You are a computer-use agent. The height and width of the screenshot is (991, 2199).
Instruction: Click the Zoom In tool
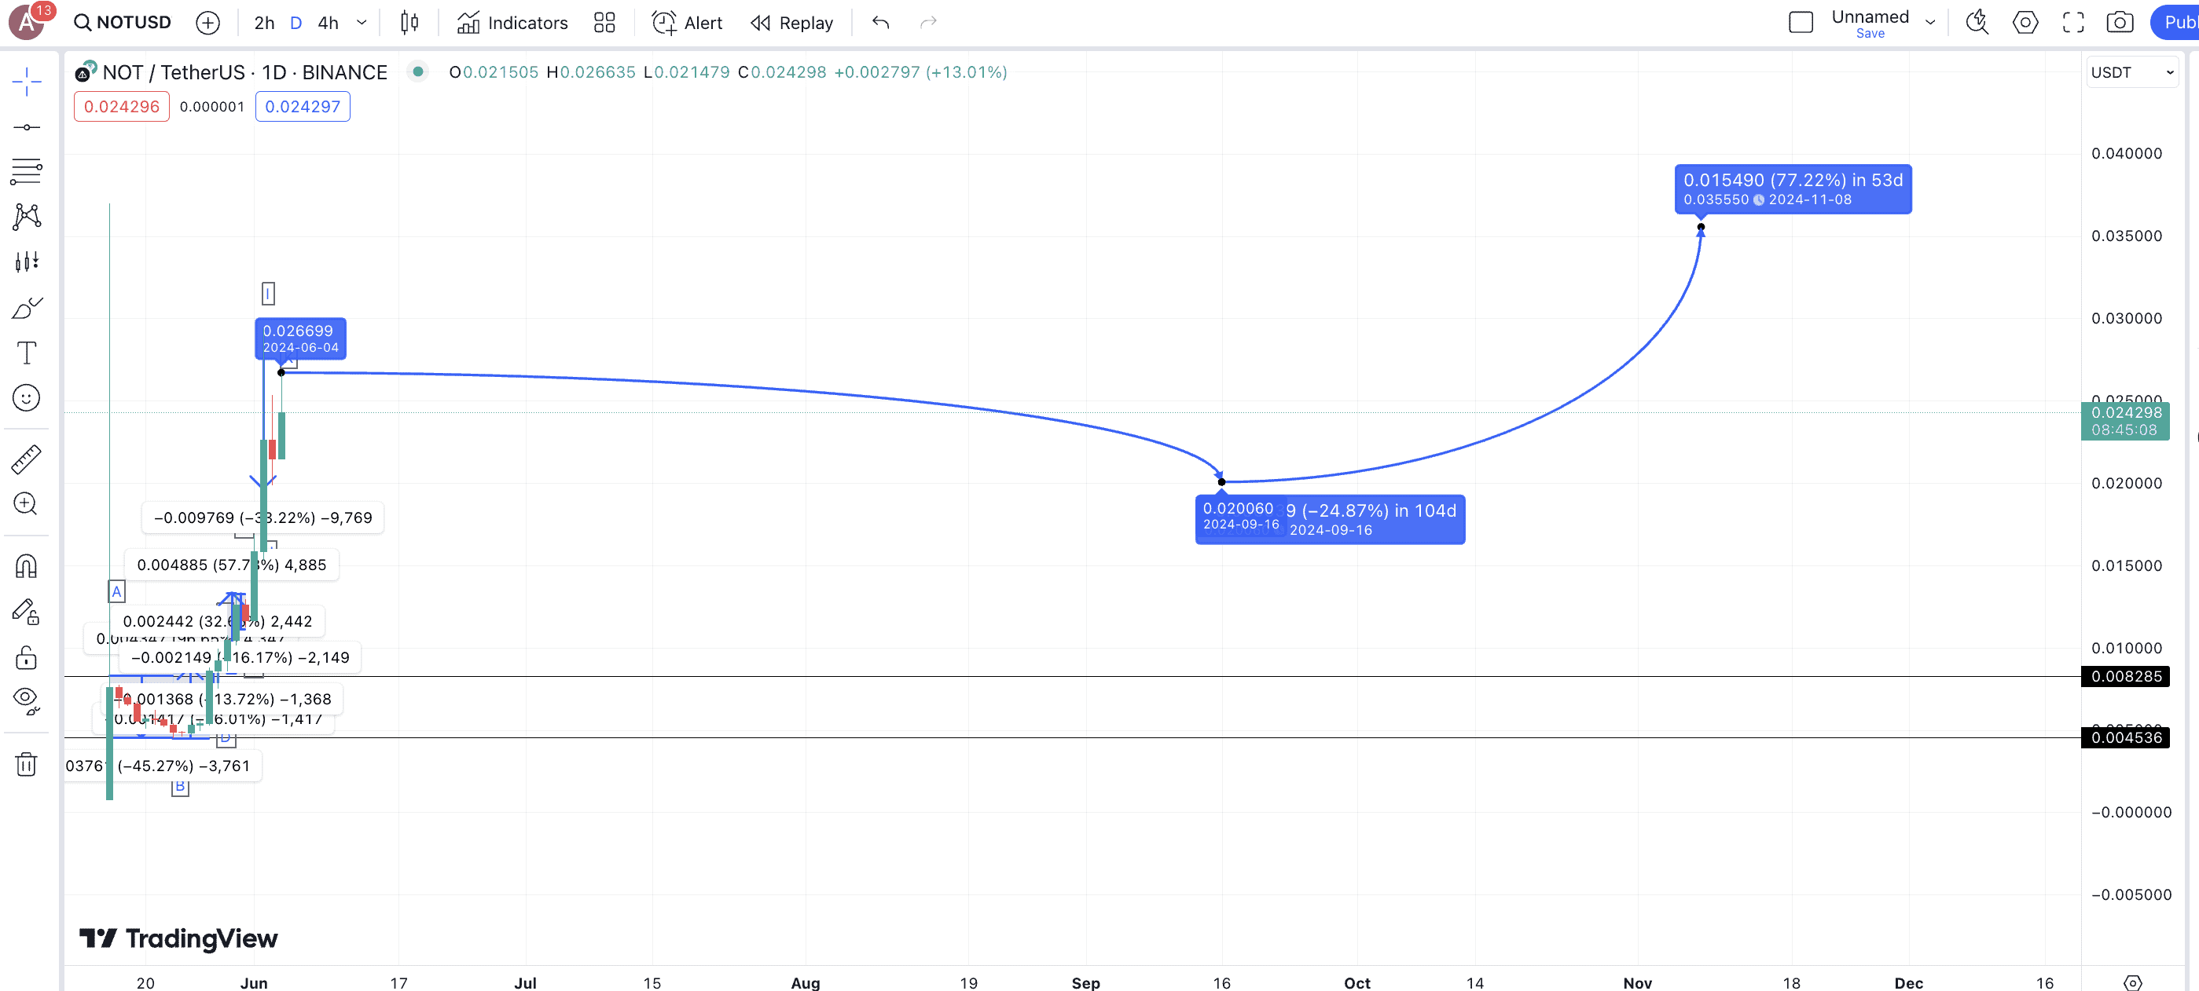(27, 504)
